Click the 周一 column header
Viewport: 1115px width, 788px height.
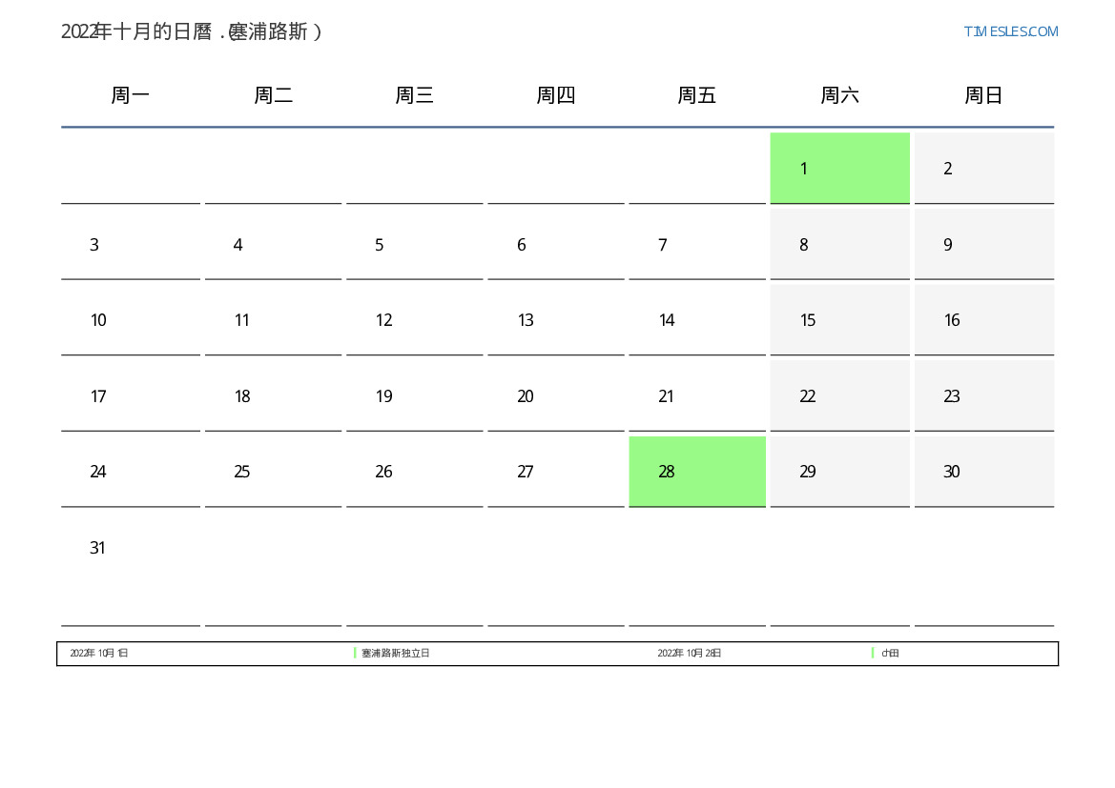click(131, 95)
